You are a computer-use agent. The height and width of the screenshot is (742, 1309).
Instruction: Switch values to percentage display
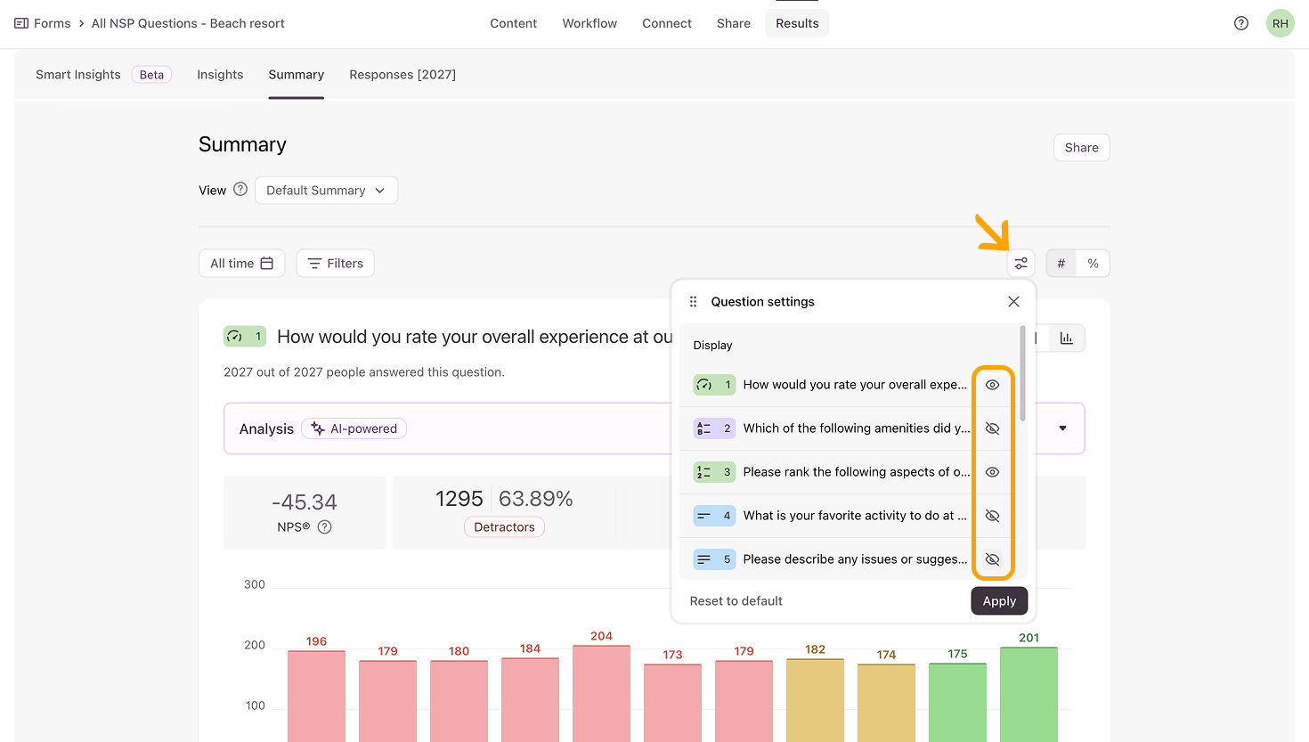1093,264
